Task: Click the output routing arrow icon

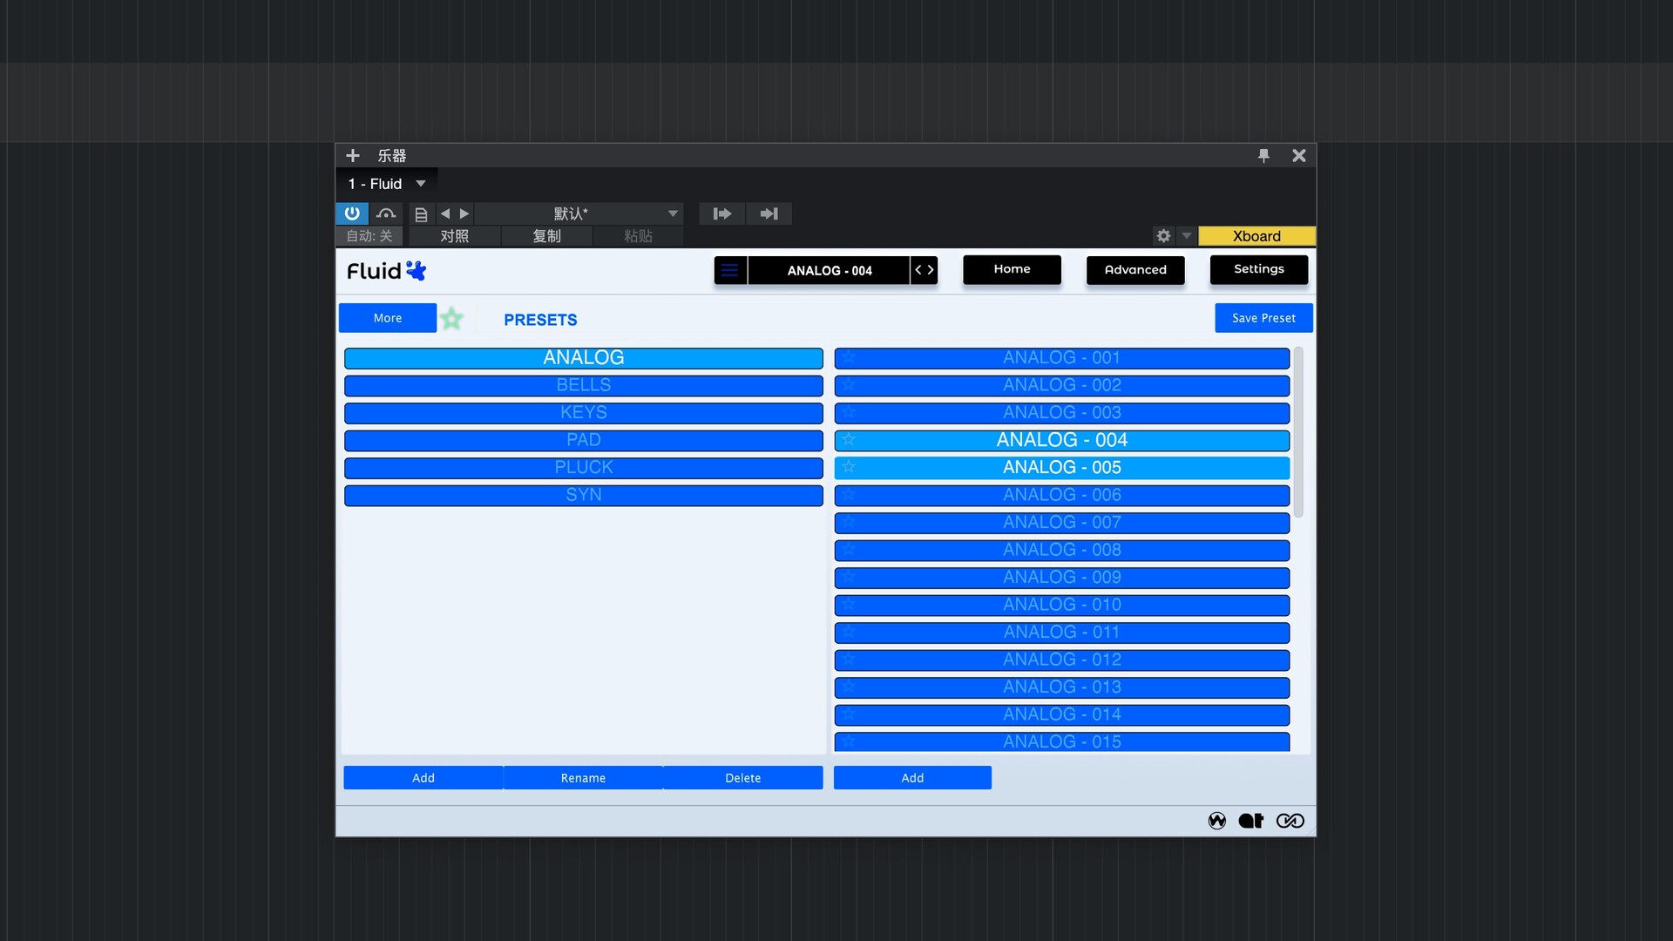Action: point(769,213)
